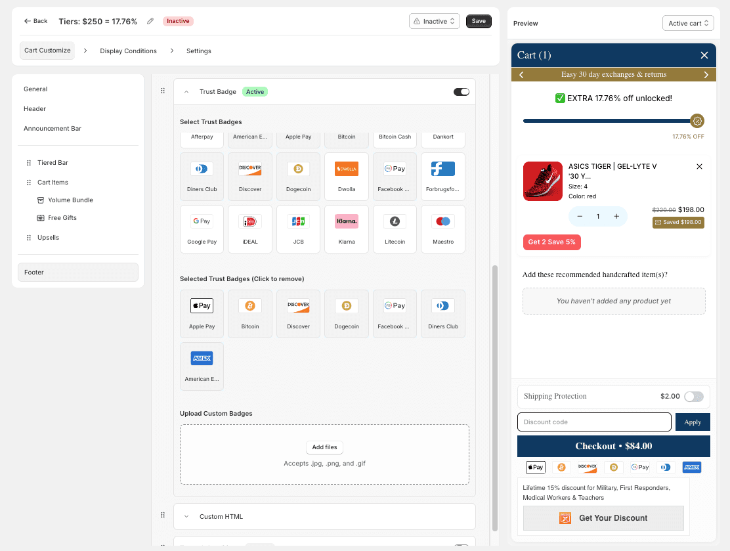The width and height of the screenshot is (730, 551).
Task: Add the JCB trust badge
Action: click(299, 229)
